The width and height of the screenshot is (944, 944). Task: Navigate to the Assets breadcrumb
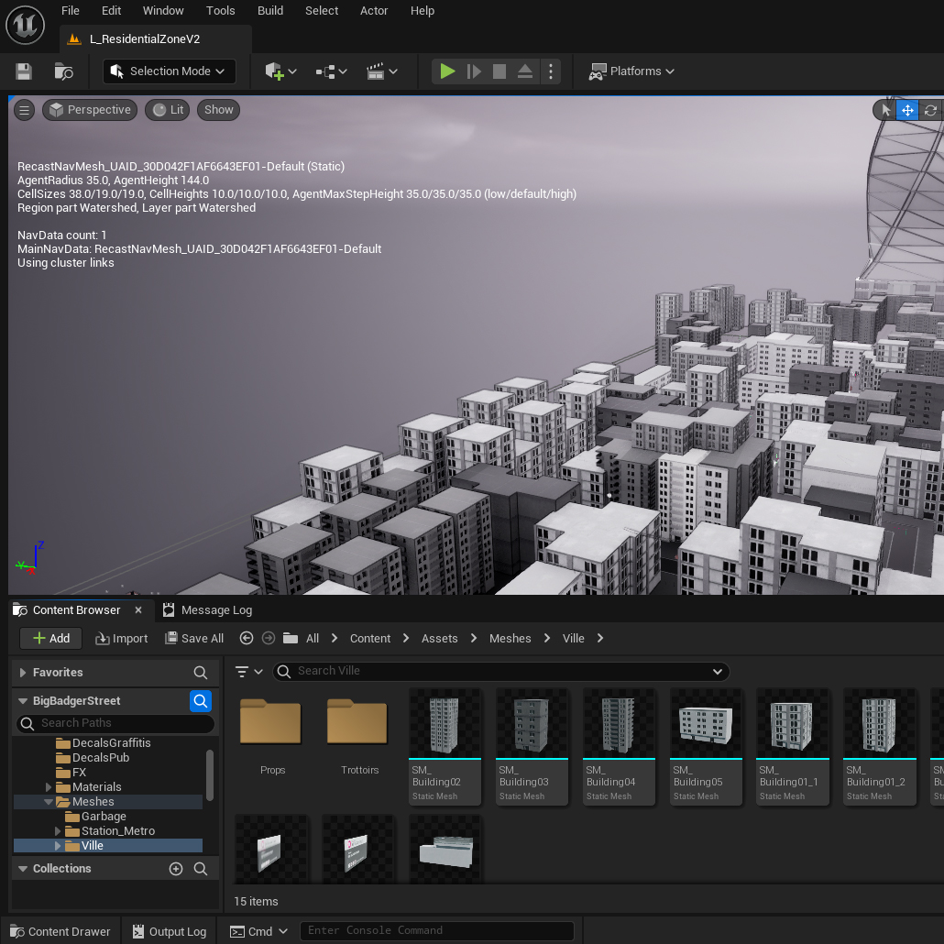tap(440, 638)
